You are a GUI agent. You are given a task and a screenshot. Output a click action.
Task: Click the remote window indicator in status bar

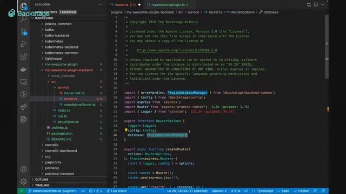click(x=22, y=191)
